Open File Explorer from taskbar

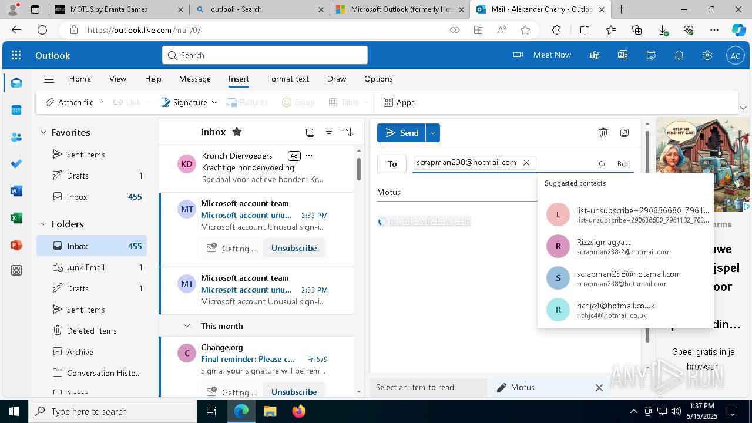270,411
